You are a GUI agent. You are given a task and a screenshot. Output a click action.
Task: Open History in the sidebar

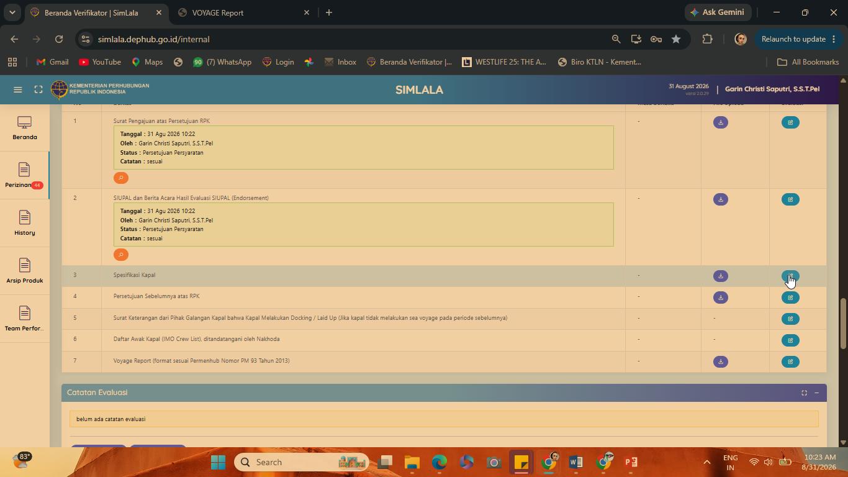25,224
